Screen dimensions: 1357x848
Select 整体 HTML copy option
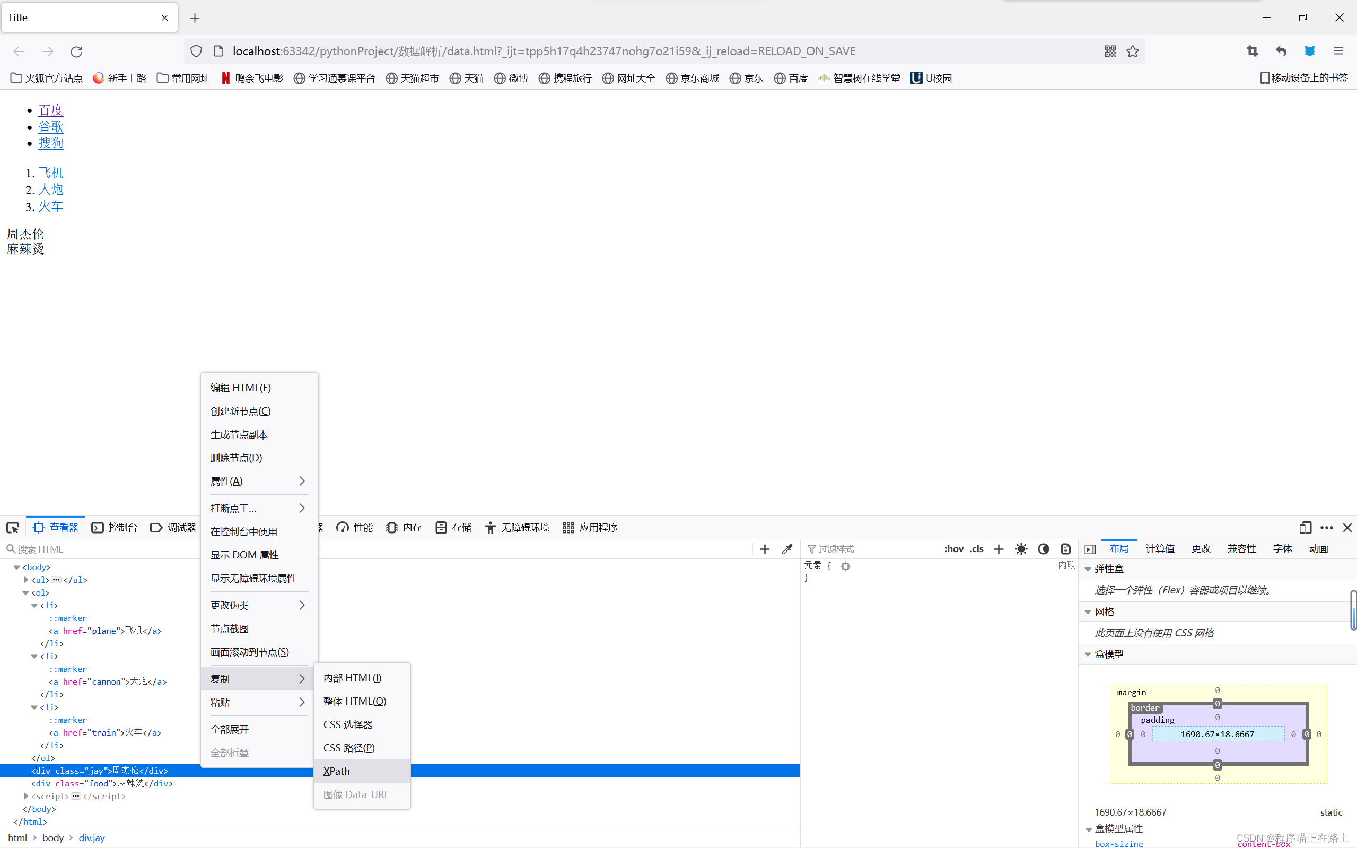point(362,701)
